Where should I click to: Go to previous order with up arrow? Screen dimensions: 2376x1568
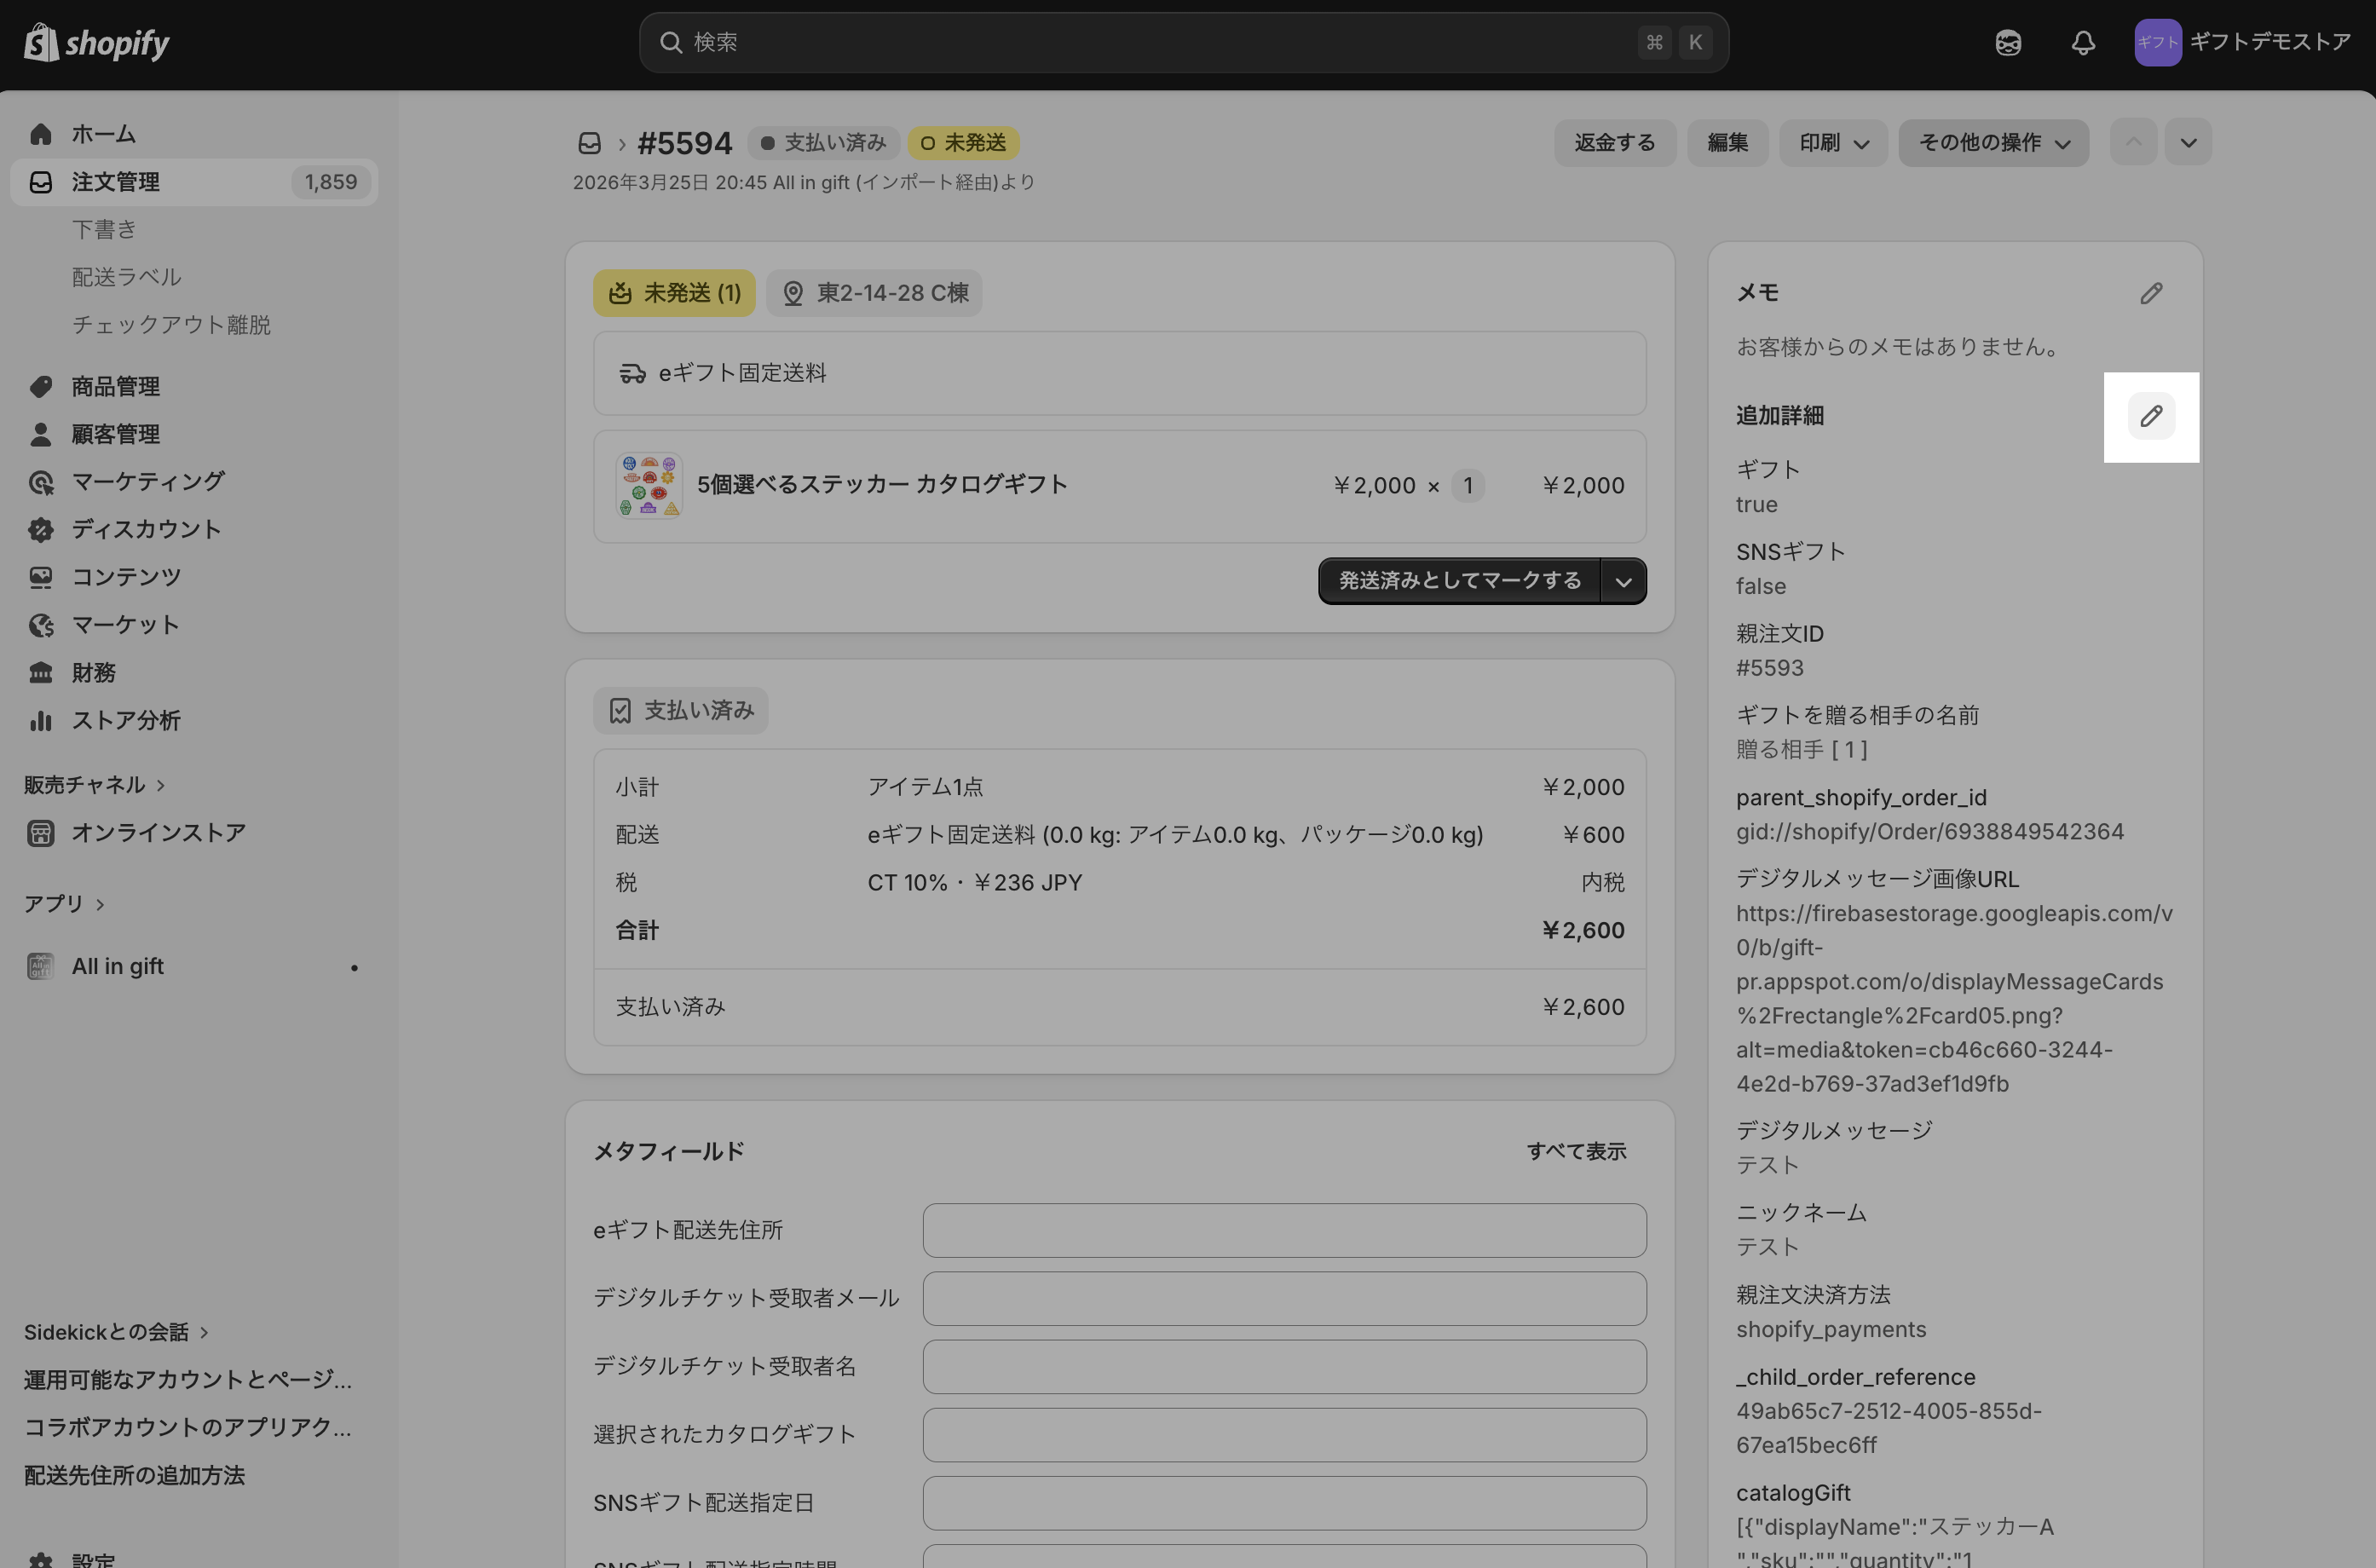point(2133,143)
